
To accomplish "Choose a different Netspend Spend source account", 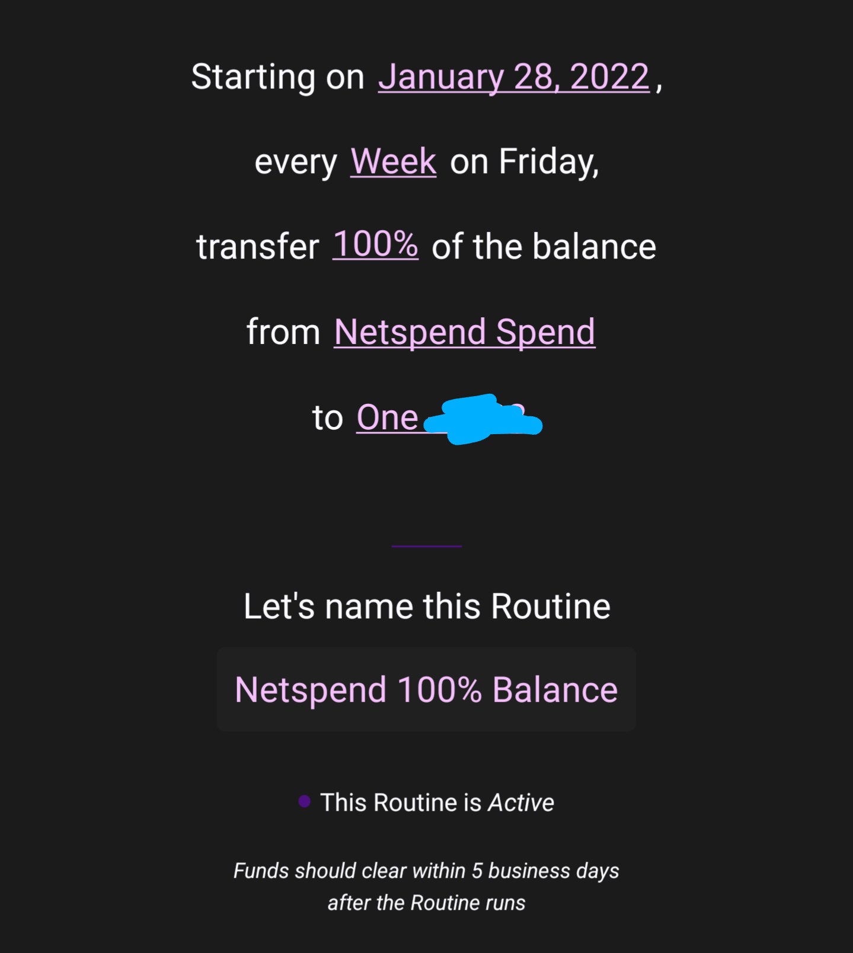I will click(464, 332).
